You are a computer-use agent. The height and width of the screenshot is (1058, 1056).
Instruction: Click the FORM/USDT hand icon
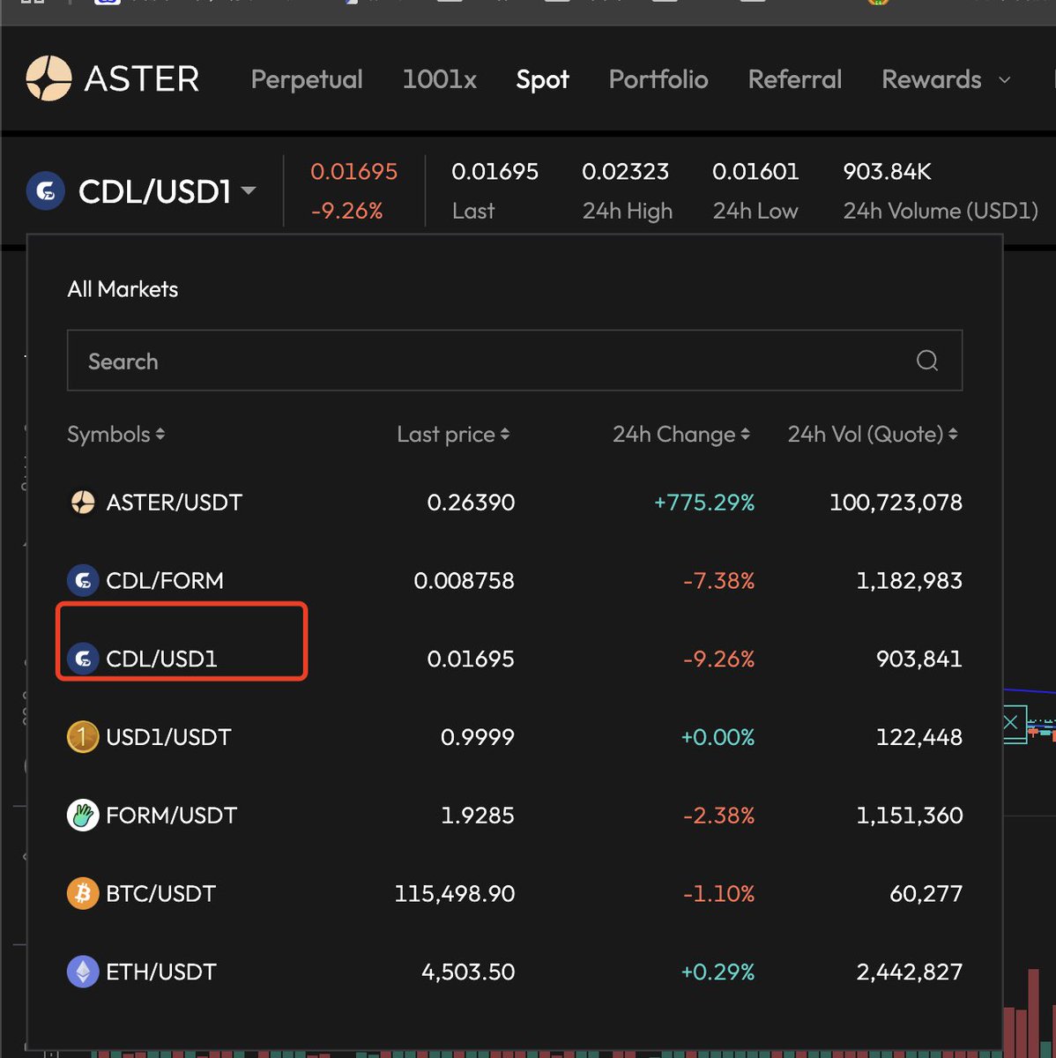click(83, 816)
